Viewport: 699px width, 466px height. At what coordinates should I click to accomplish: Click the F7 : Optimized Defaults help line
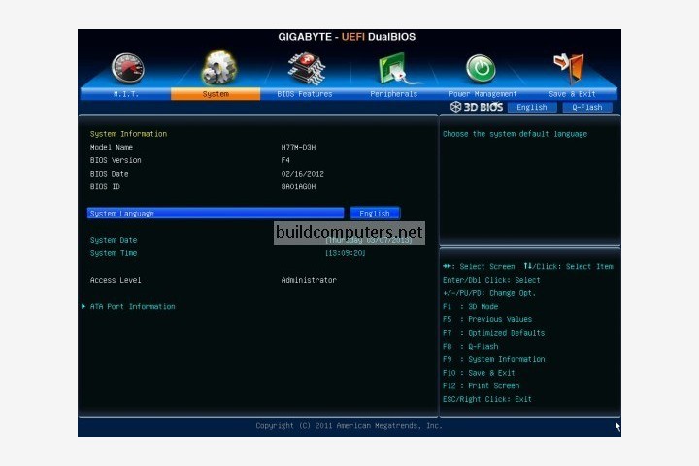coord(493,333)
